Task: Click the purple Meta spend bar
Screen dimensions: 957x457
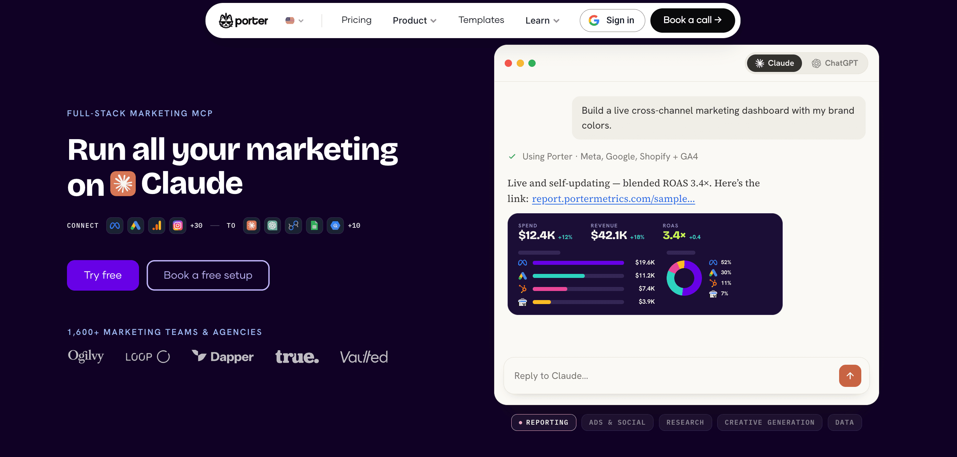Action: tap(578, 263)
